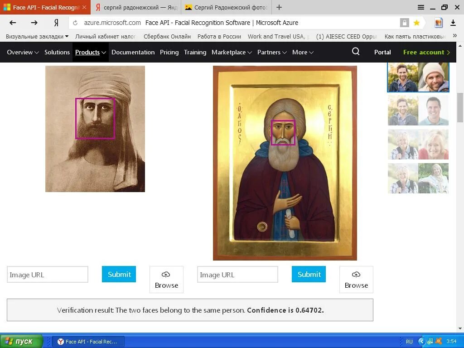Open the Личный кабинет налог bookmark
The height and width of the screenshot is (348, 464).
pos(105,36)
